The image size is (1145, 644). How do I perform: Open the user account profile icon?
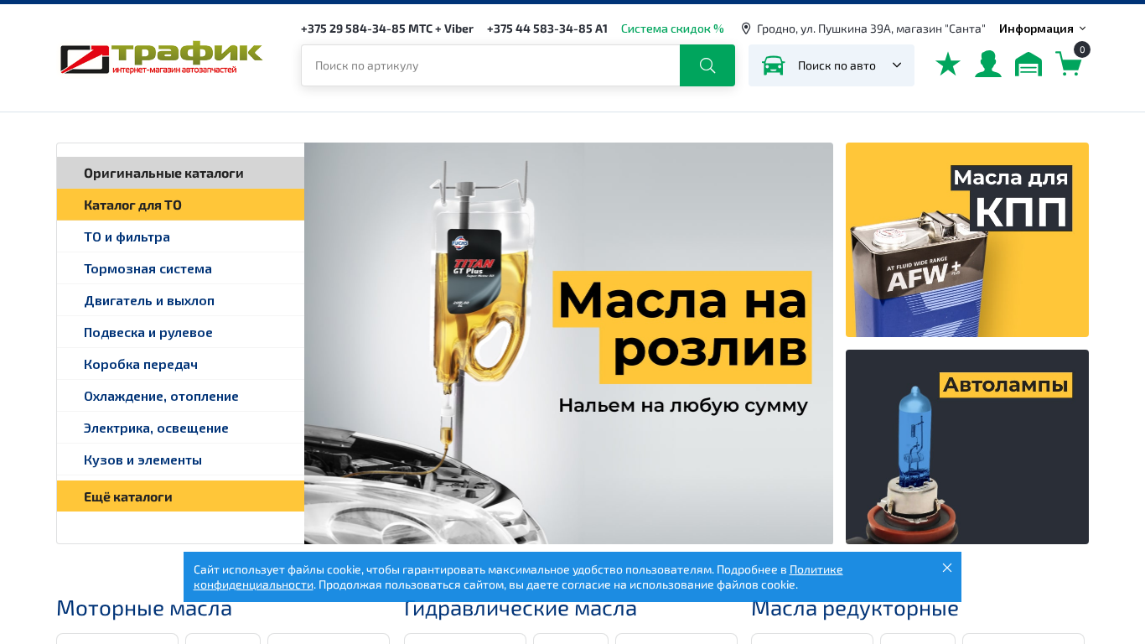tap(988, 65)
